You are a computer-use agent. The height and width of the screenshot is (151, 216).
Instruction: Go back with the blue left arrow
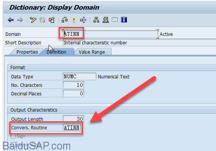coord(11,20)
